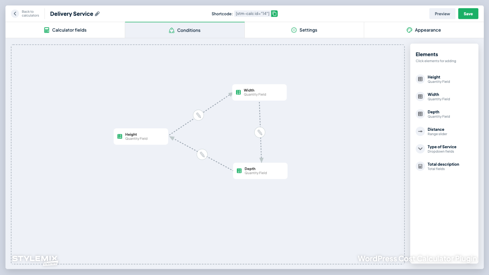Click the back arrow to calculators
The height and width of the screenshot is (275, 489).
click(15, 14)
